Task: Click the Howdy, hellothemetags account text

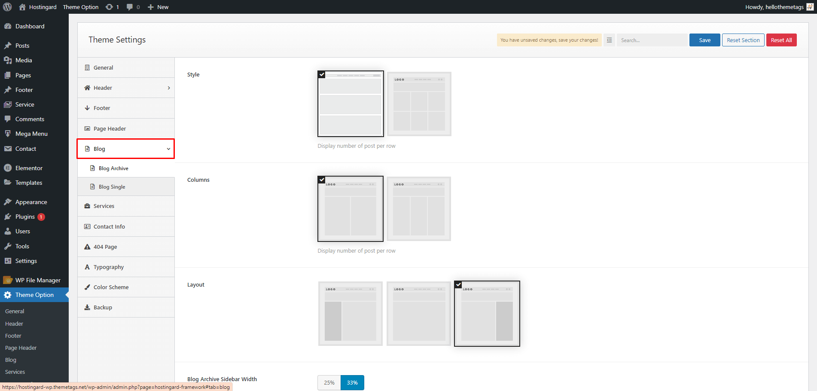Action: click(774, 7)
